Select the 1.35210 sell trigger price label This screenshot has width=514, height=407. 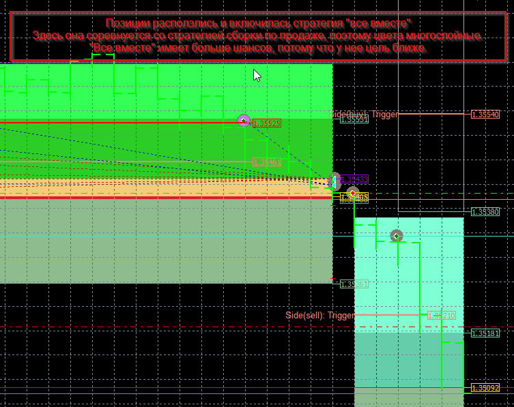click(x=442, y=316)
